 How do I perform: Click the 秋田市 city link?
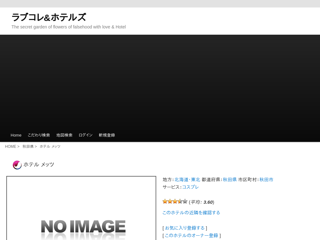point(266,180)
